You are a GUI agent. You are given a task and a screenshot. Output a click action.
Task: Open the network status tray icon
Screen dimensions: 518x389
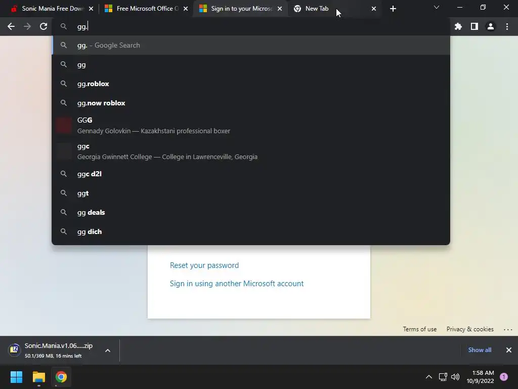pyautogui.click(x=443, y=377)
